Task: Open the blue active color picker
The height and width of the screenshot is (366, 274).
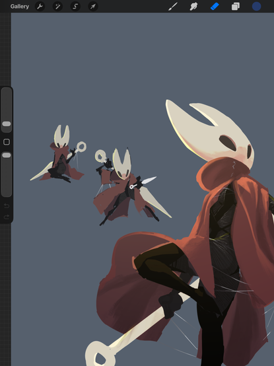Action: point(257,7)
